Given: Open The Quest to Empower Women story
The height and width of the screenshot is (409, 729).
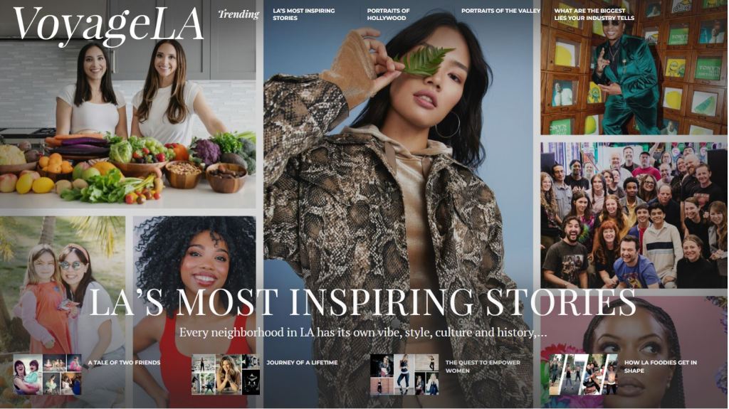Looking at the screenshot, I should point(483,367).
